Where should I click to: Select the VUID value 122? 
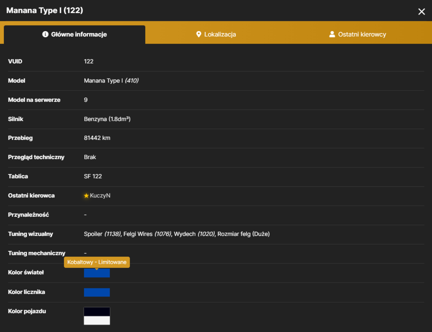click(89, 61)
